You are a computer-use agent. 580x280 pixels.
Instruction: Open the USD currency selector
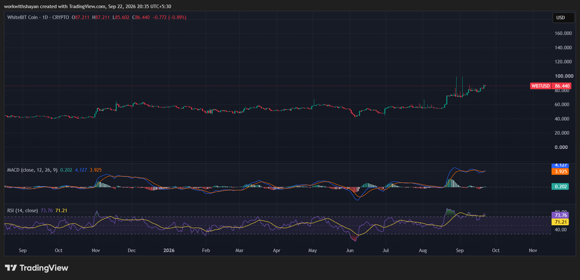pyautogui.click(x=564, y=18)
